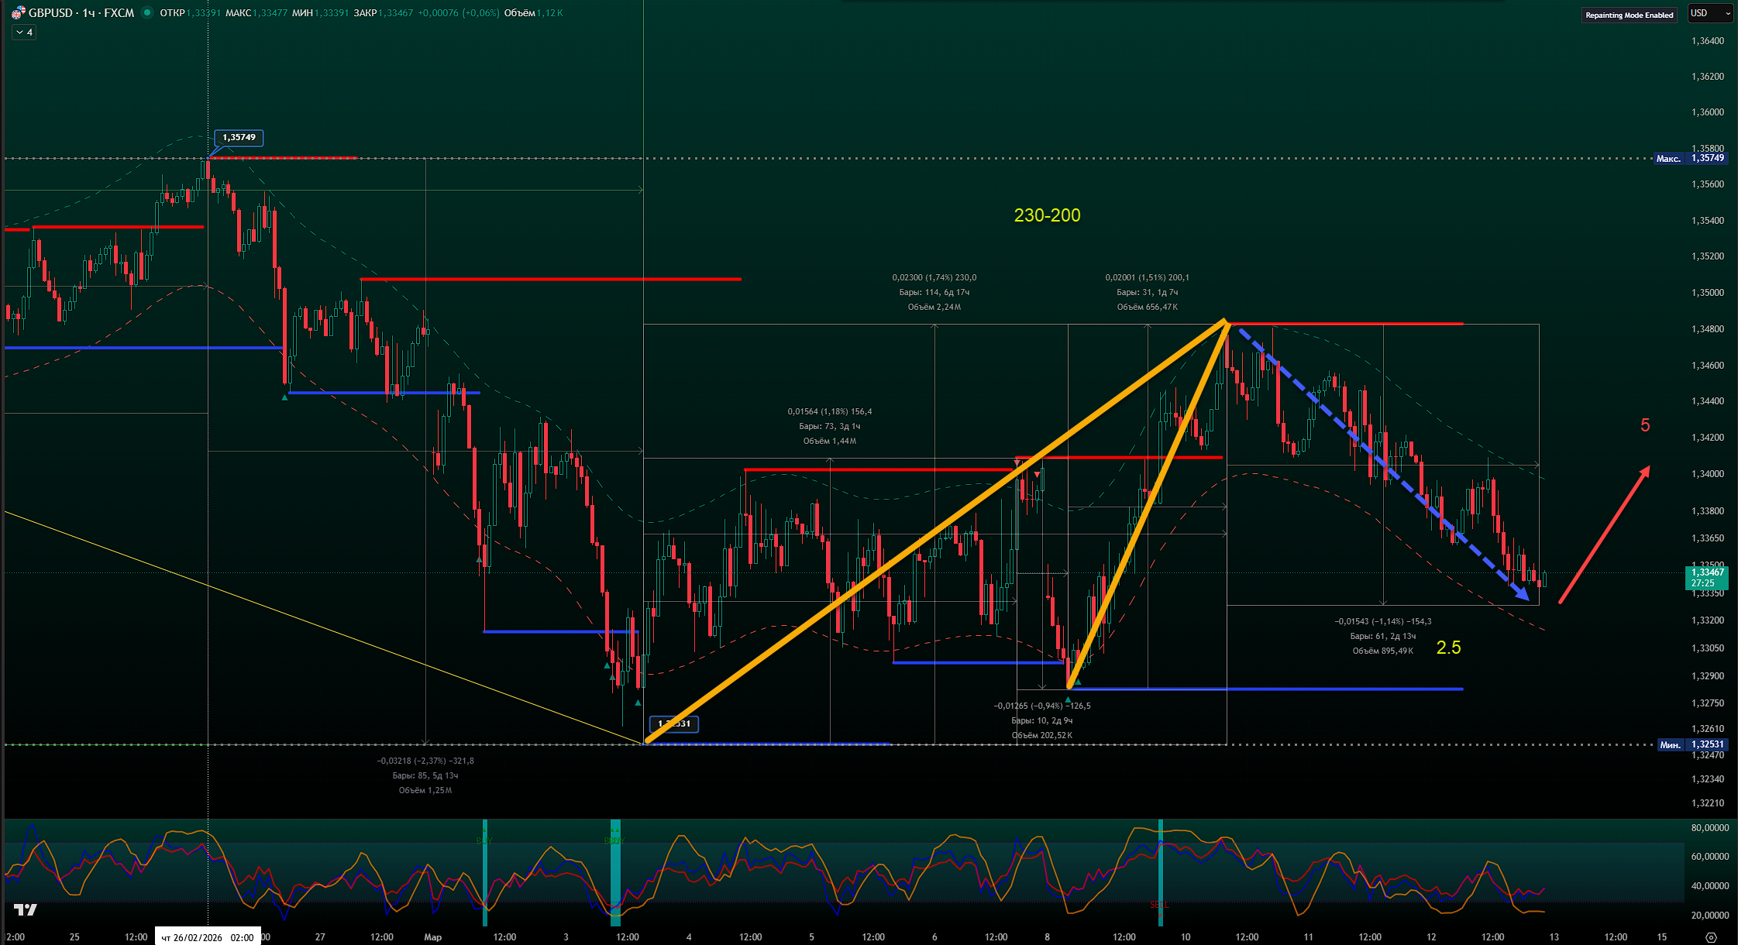Click the Макс. 1,35749 price axis label
Screen dimensions: 1738x945
point(1692,158)
